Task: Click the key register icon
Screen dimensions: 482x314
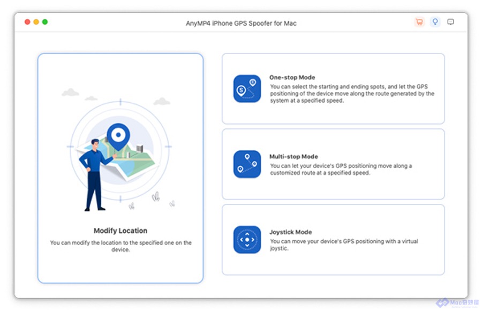Action: pyautogui.click(x=435, y=22)
